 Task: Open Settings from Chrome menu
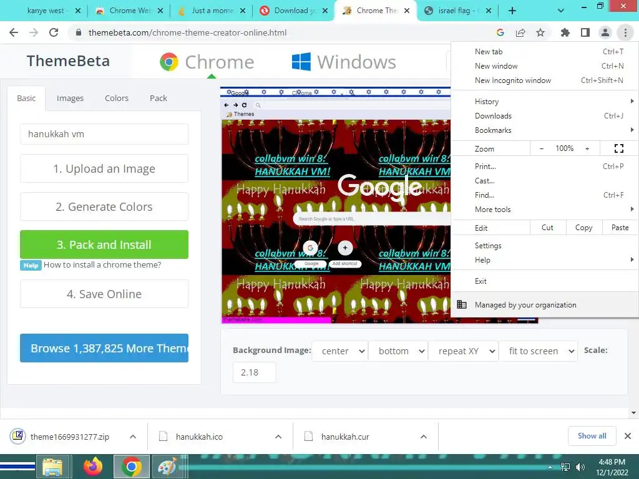[x=545, y=246]
